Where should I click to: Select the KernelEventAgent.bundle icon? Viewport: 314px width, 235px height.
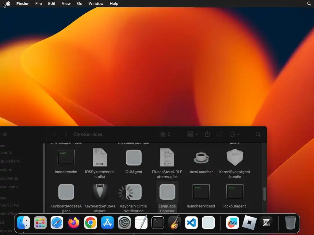coord(235,158)
